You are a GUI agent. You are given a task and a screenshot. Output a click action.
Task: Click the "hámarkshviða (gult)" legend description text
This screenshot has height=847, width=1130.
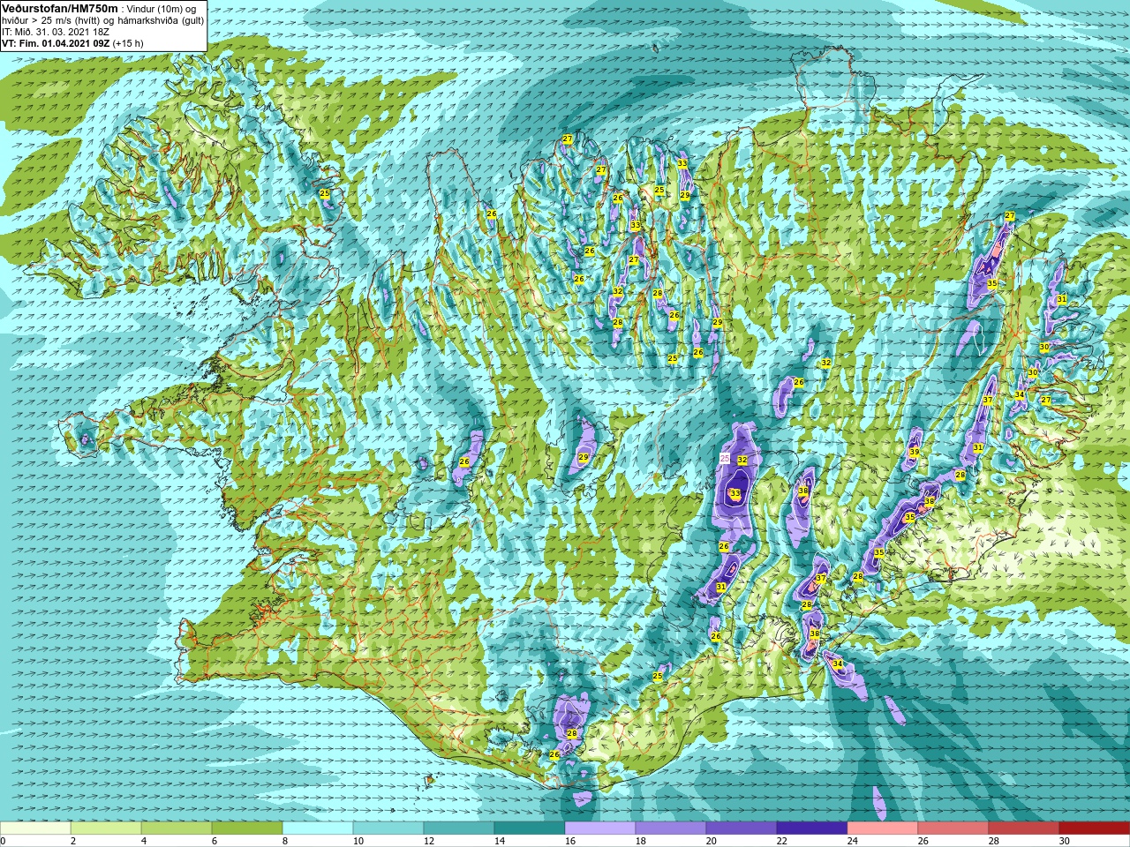pos(161,20)
